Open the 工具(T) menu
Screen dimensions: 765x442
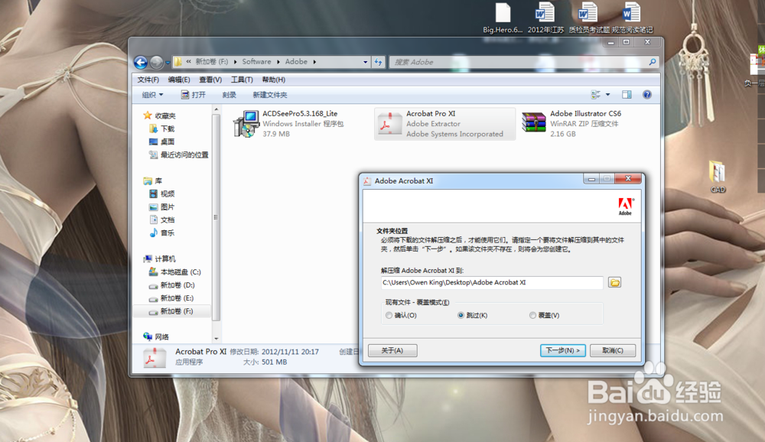tap(242, 80)
